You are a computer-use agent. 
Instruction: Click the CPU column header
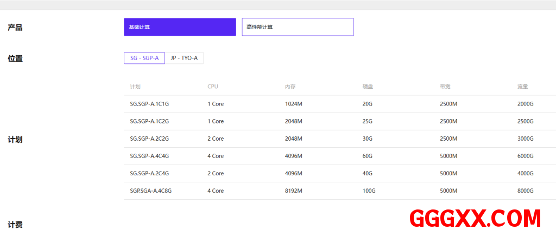(213, 87)
